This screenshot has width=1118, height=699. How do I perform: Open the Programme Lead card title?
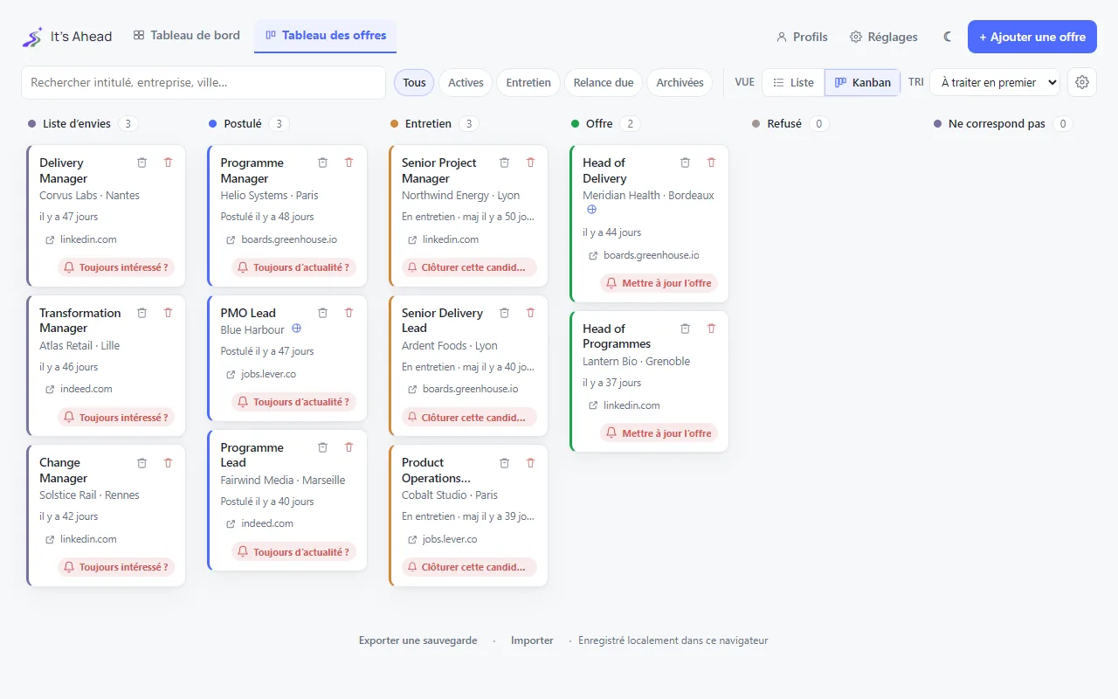(x=252, y=455)
